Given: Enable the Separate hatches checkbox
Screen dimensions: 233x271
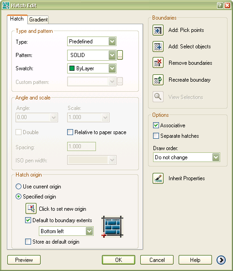Looking at the screenshot, I should tap(156, 135).
